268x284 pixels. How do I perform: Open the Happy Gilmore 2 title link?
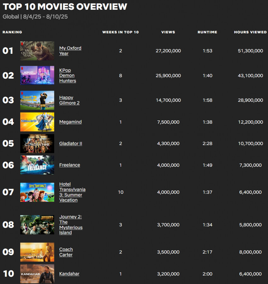pyautogui.click(x=69, y=100)
